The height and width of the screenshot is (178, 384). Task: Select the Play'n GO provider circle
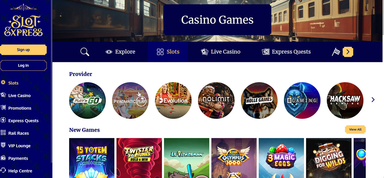coord(87,100)
